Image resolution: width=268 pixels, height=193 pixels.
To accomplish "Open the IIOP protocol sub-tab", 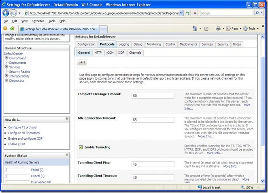I will pyautogui.click(x=121, y=52).
